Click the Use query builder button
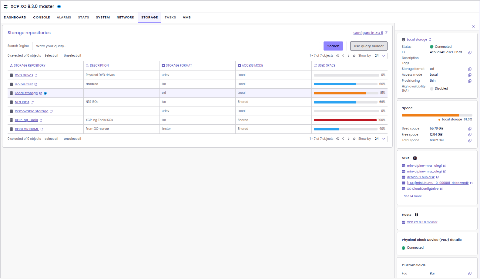The height and width of the screenshot is (279, 480). click(x=368, y=46)
